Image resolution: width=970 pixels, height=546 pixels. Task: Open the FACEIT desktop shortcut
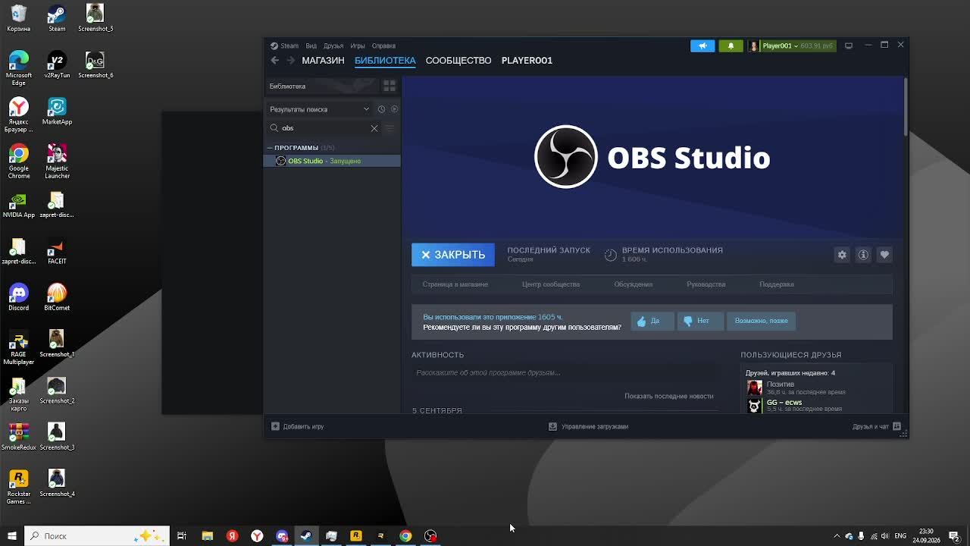(x=57, y=252)
